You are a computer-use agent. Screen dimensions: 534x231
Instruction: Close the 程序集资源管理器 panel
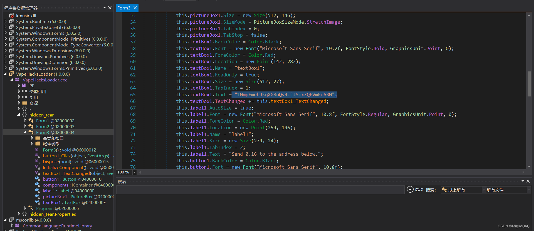(110, 8)
